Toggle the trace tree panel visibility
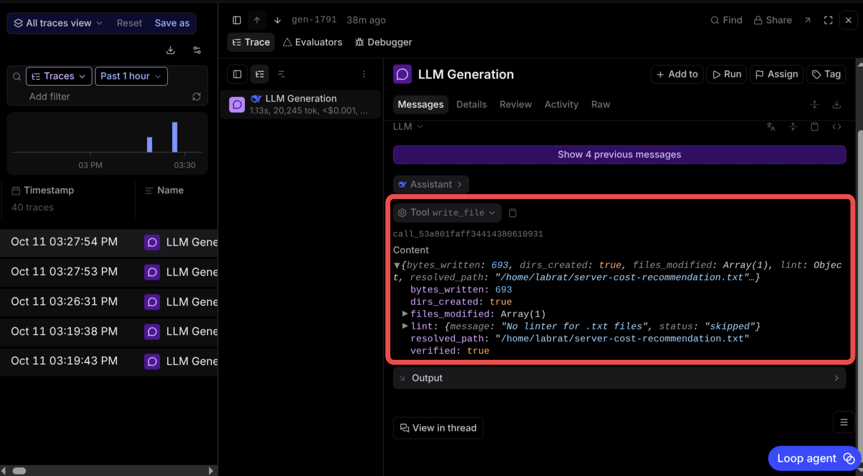Screen dimensions: 863x476 click(238, 74)
